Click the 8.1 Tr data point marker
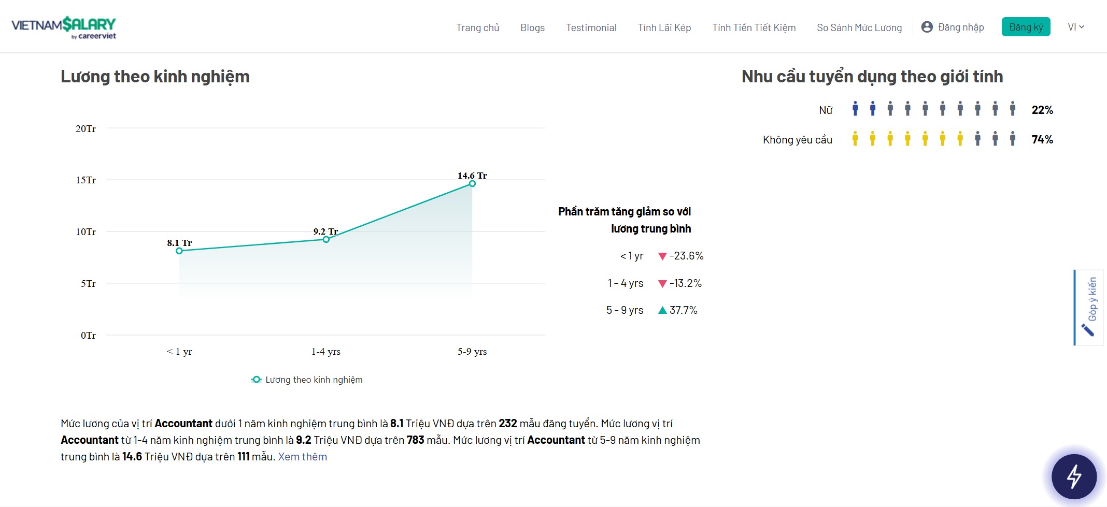This screenshot has height=507, width=1107. tap(179, 251)
